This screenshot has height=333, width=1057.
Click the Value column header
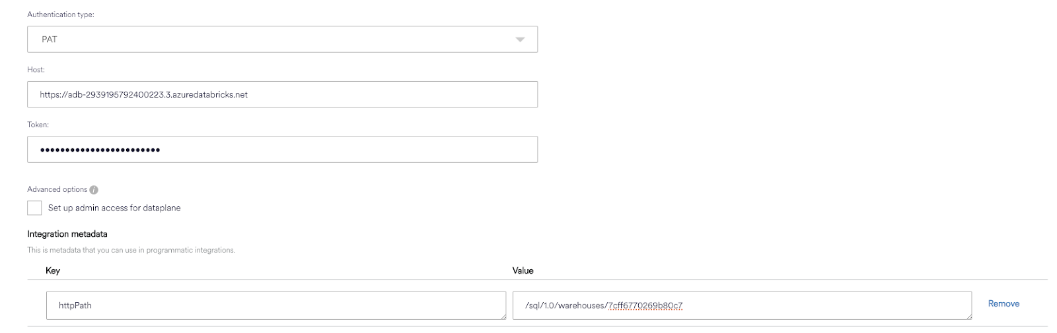523,270
